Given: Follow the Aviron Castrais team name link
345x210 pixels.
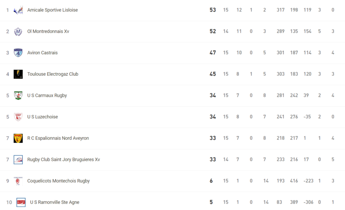Looking at the screenshot, I should click(x=42, y=53).
